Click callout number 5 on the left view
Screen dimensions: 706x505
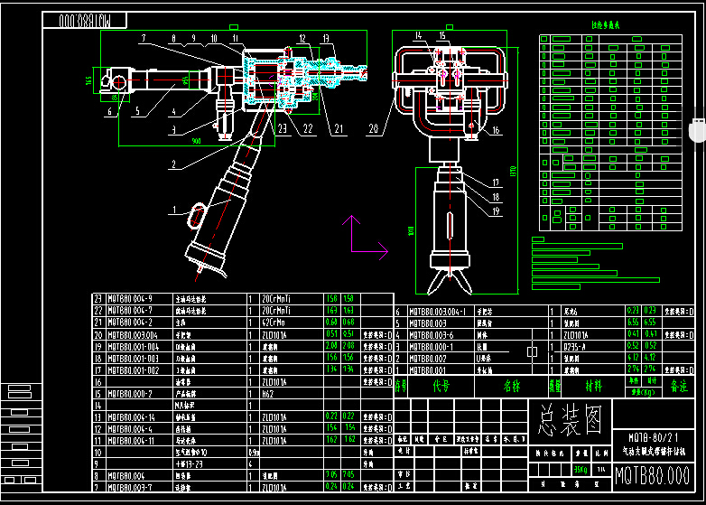point(137,112)
